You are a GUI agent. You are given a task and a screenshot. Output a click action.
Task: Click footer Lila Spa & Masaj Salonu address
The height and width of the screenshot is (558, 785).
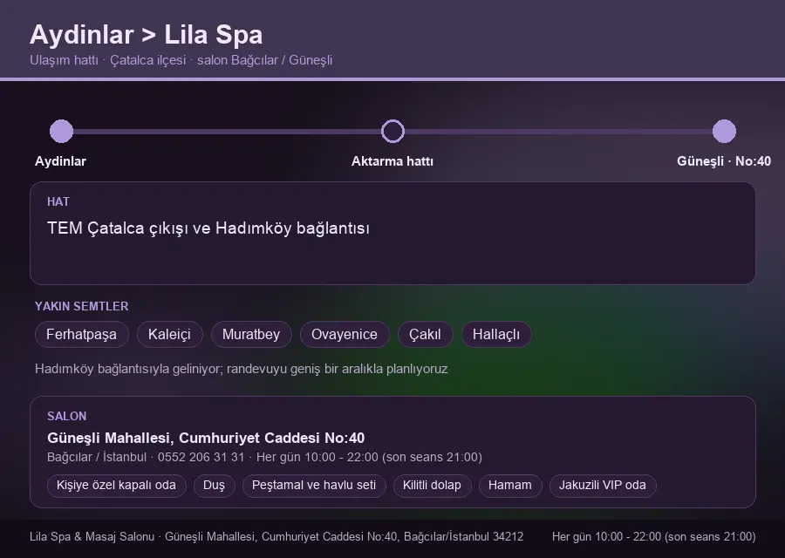click(x=276, y=536)
